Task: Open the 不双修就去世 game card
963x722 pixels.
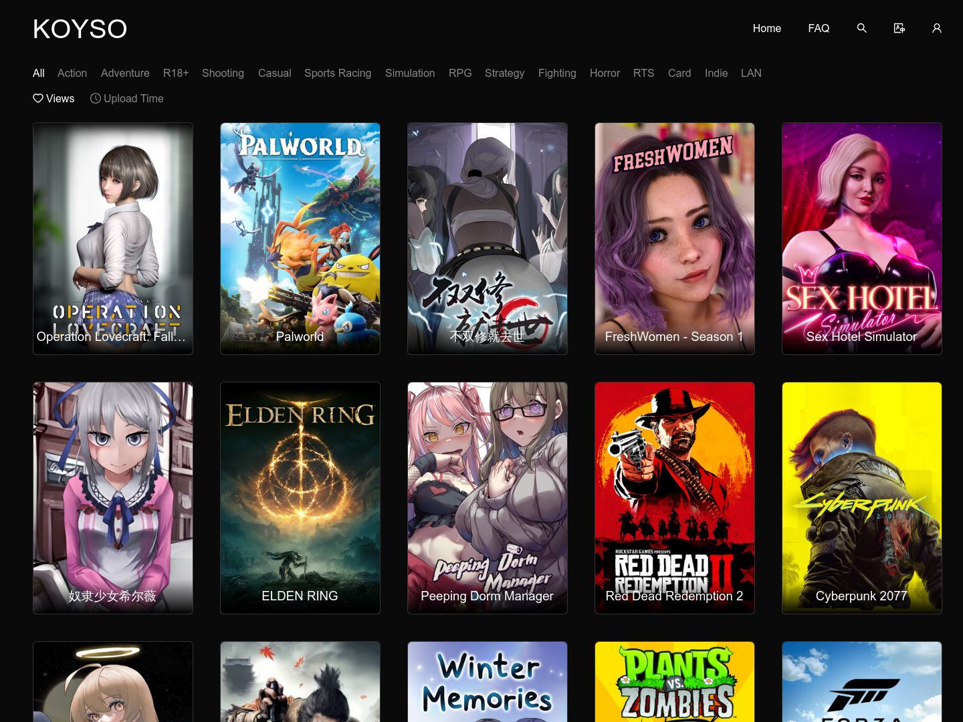Action: tap(488, 239)
